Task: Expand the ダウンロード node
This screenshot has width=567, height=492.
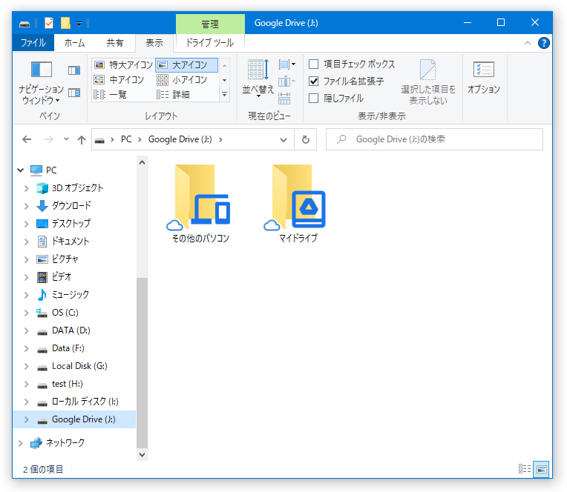Action: click(26, 206)
